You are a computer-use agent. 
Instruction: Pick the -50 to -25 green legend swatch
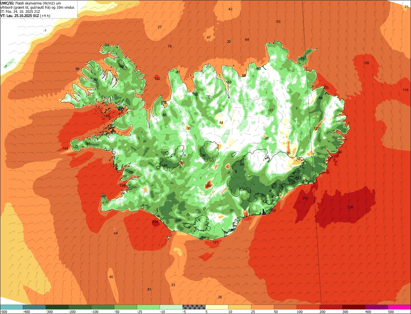[125, 307]
